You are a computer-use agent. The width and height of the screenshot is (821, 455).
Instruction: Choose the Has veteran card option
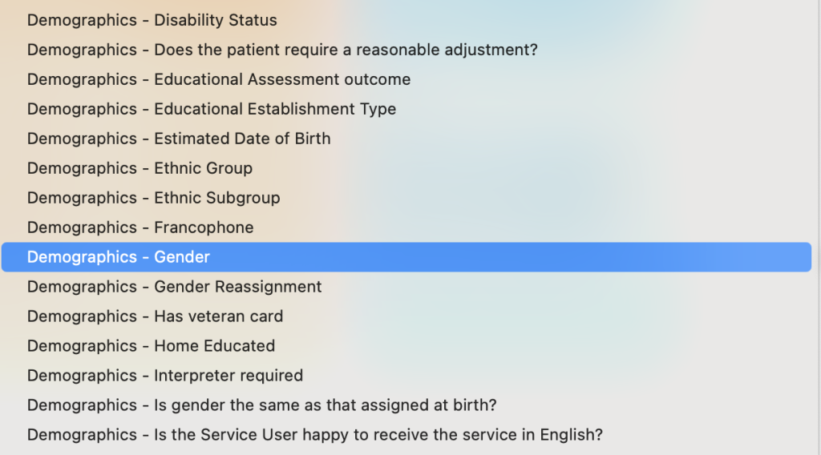[x=155, y=316]
